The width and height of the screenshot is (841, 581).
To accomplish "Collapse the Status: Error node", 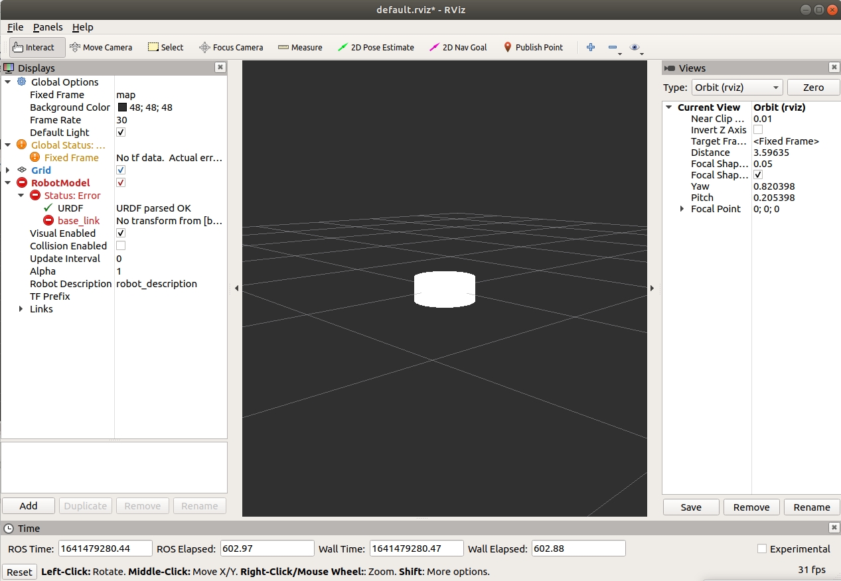I will click(21, 195).
